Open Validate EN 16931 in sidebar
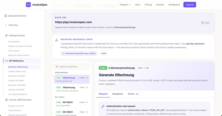The height and width of the screenshot is (116, 222). tap(16, 80)
